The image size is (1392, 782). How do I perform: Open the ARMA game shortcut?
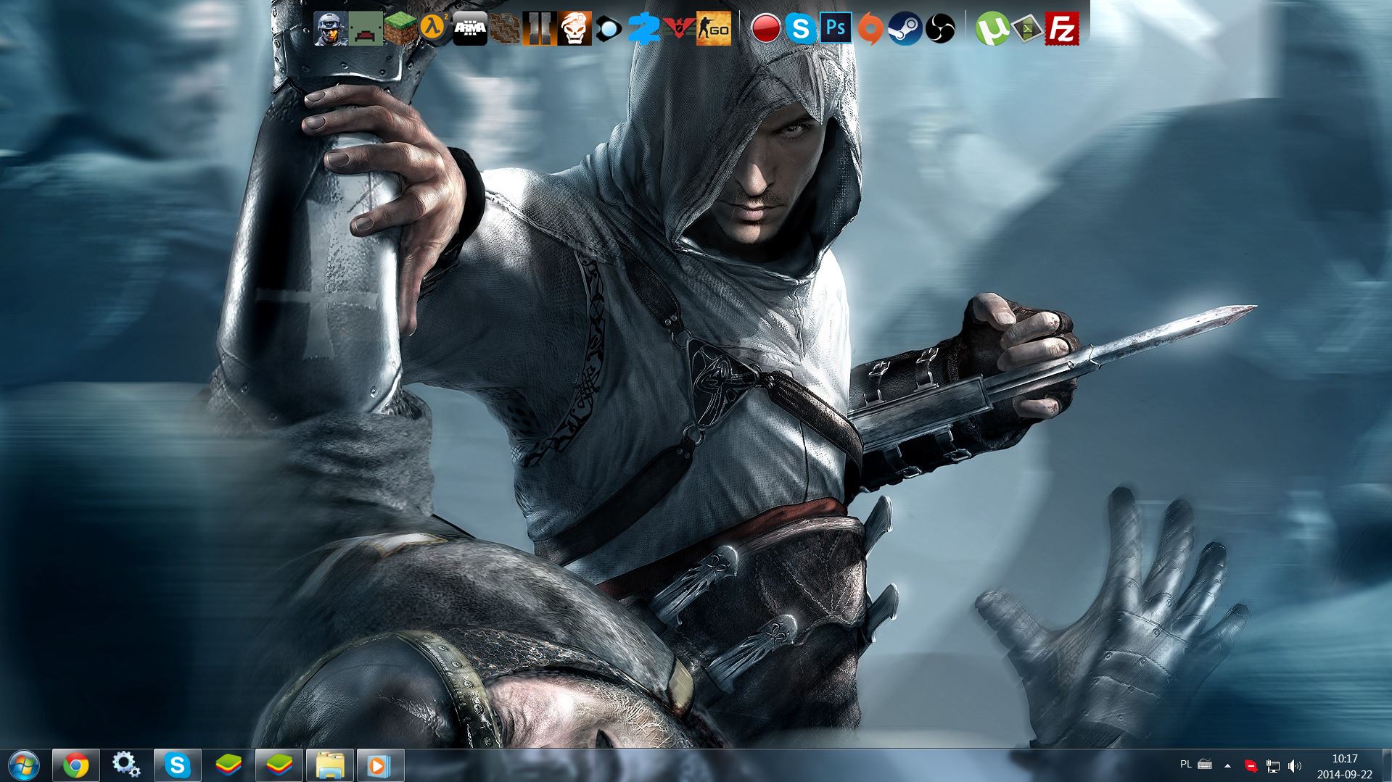(x=470, y=29)
